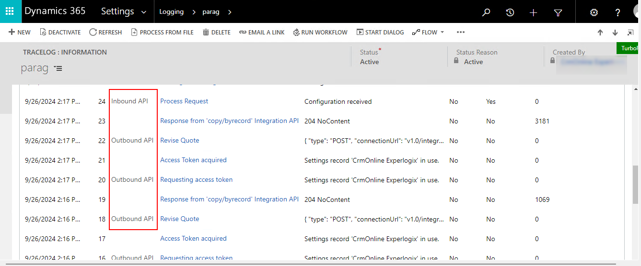Open Access Token acquired link in row 21
Viewport: 641px width, 266px height.
tap(193, 160)
